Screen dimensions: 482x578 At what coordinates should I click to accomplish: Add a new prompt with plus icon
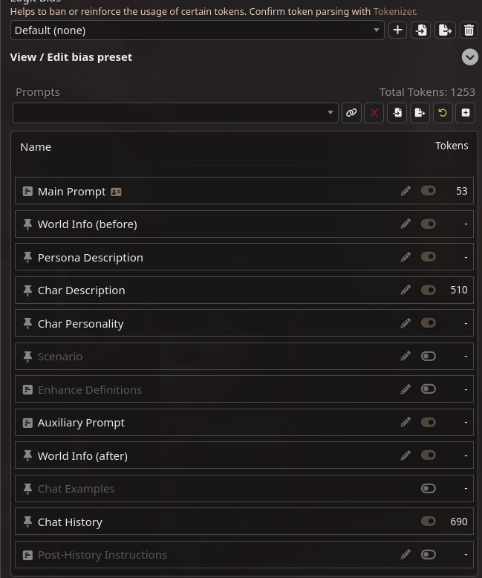[x=466, y=113]
